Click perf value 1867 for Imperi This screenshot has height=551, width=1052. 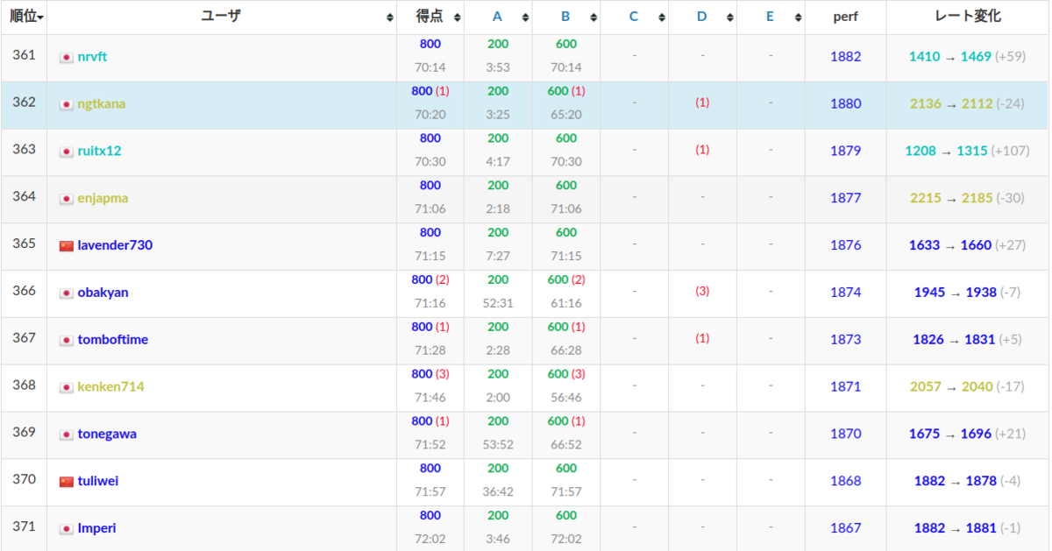(845, 529)
